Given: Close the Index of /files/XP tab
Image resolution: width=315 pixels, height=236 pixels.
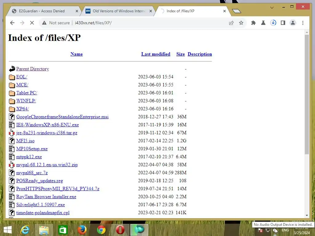Looking at the screenshot, I should pos(224,11).
